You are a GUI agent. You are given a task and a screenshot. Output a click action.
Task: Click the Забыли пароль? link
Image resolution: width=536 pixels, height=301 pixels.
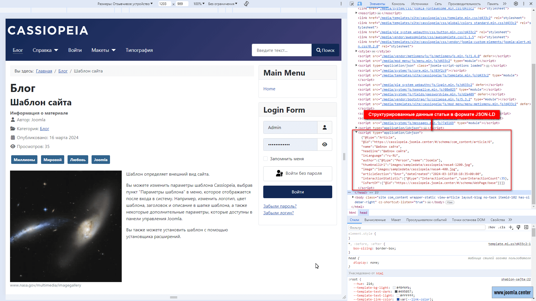click(x=280, y=206)
